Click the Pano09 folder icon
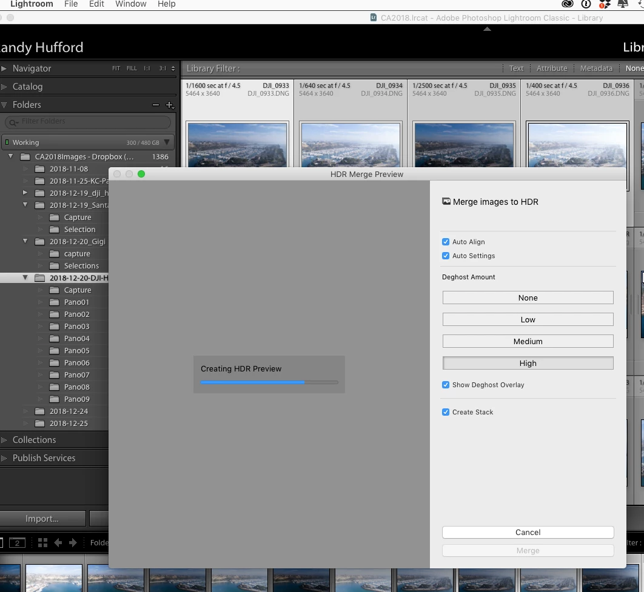Image resolution: width=644 pixels, height=592 pixels. click(x=54, y=399)
